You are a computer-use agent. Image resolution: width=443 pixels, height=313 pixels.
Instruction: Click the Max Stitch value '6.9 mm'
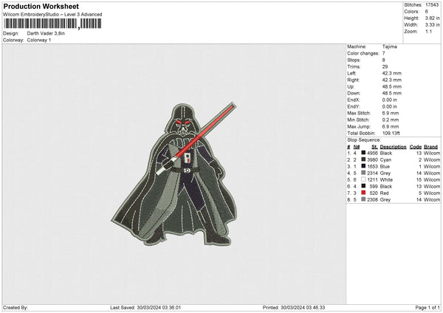[391, 113]
